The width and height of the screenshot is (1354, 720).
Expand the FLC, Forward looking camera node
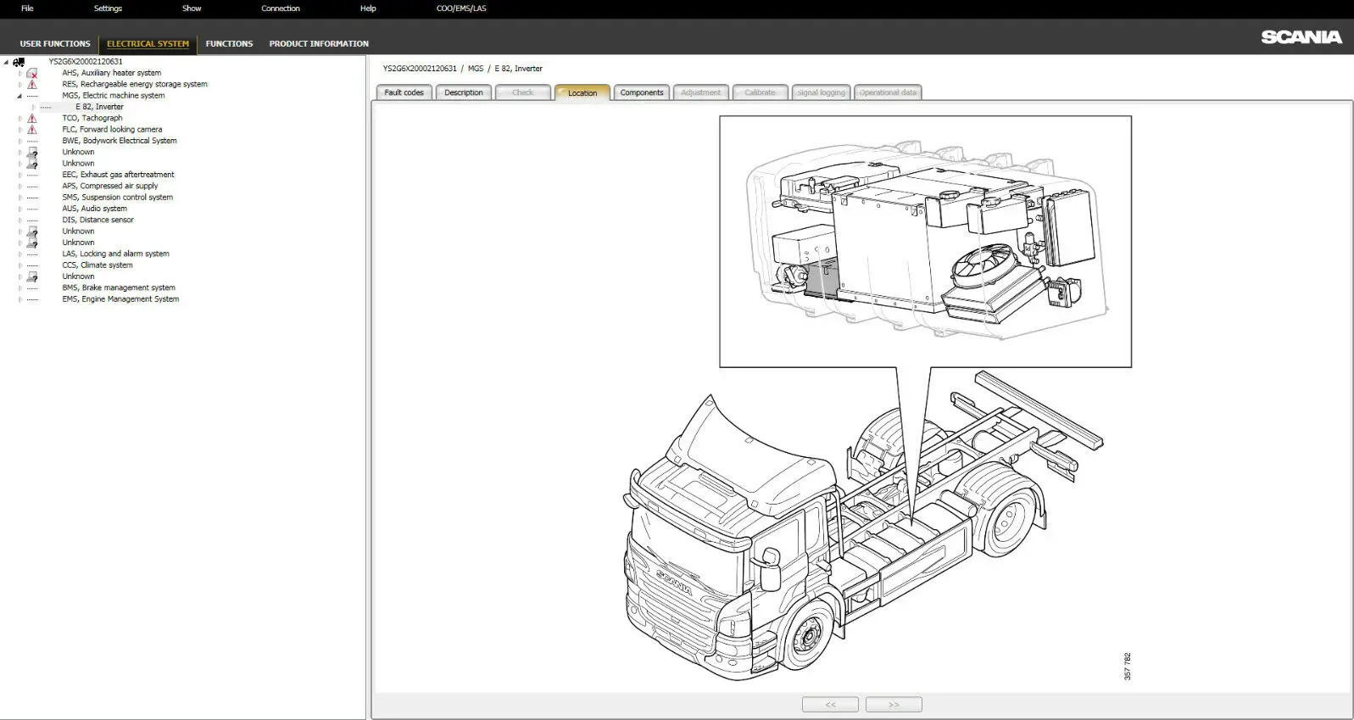pyautogui.click(x=20, y=130)
